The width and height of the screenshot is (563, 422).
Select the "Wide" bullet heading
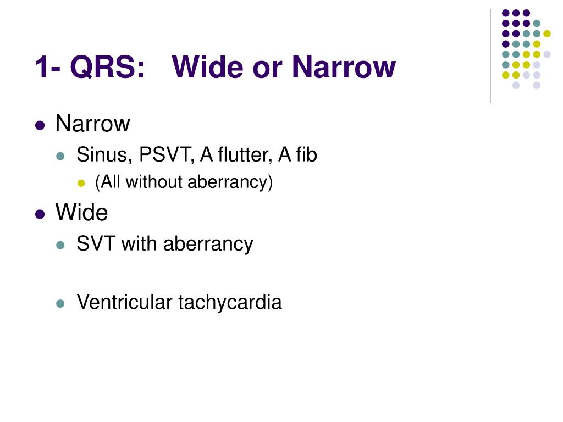81,212
